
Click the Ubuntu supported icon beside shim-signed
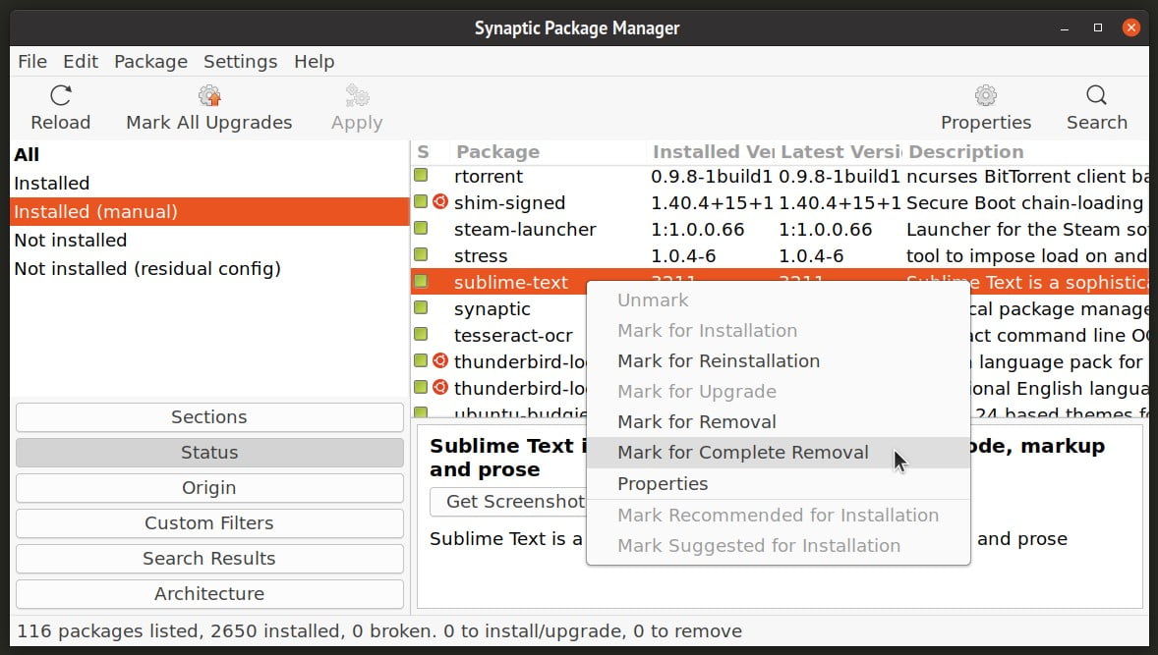tap(440, 201)
